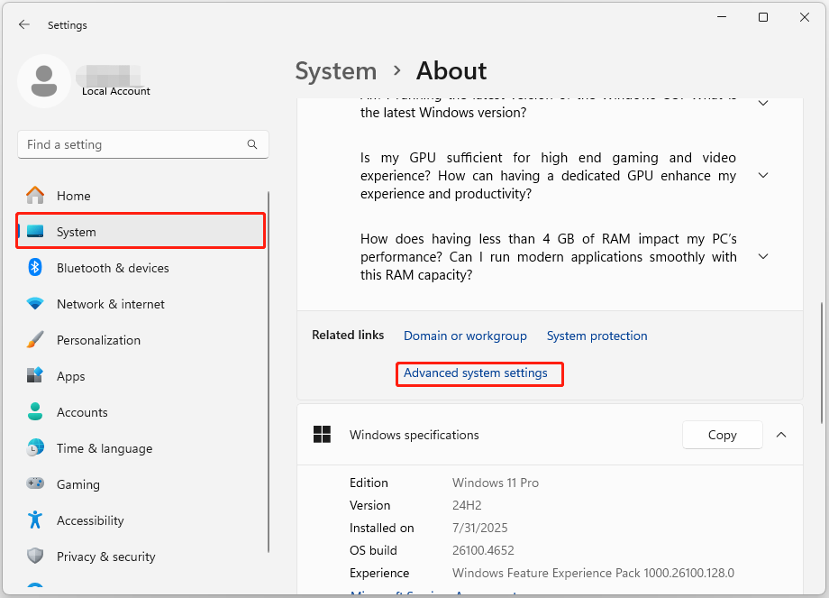Click the search magnifier icon
This screenshot has height=598, width=829.
pos(252,144)
